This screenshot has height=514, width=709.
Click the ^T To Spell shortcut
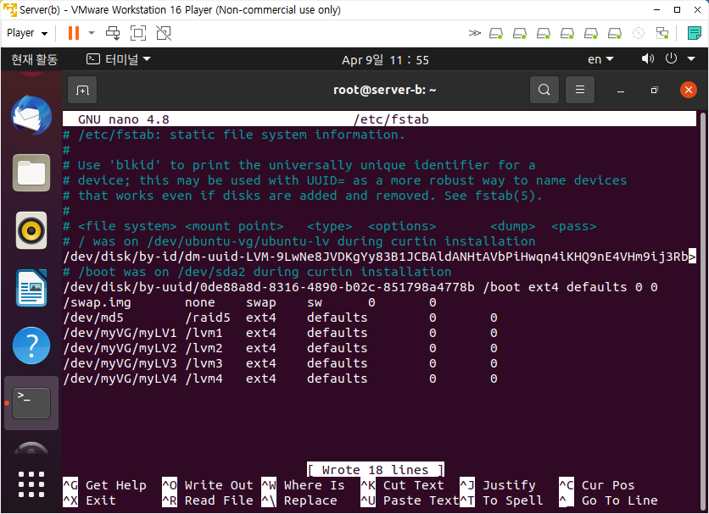(x=501, y=500)
